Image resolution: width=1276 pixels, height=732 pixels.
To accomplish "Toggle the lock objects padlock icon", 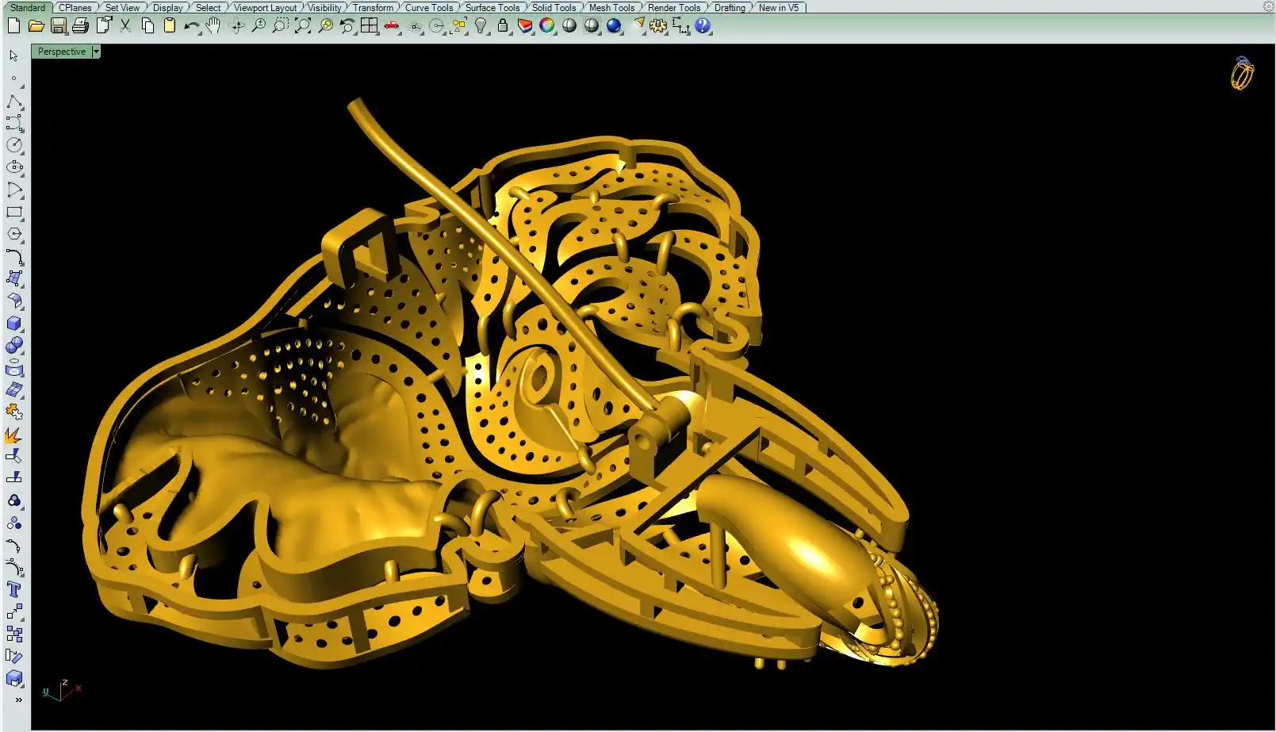I will coord(503,26).
